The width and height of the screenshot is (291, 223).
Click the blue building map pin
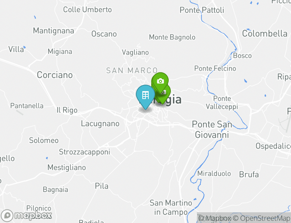point(145,96)
